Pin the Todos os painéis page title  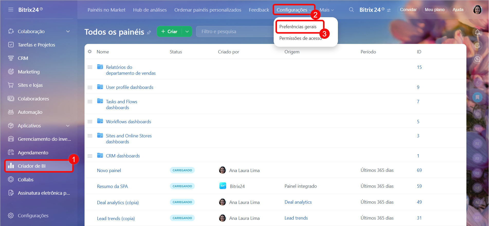149,32
